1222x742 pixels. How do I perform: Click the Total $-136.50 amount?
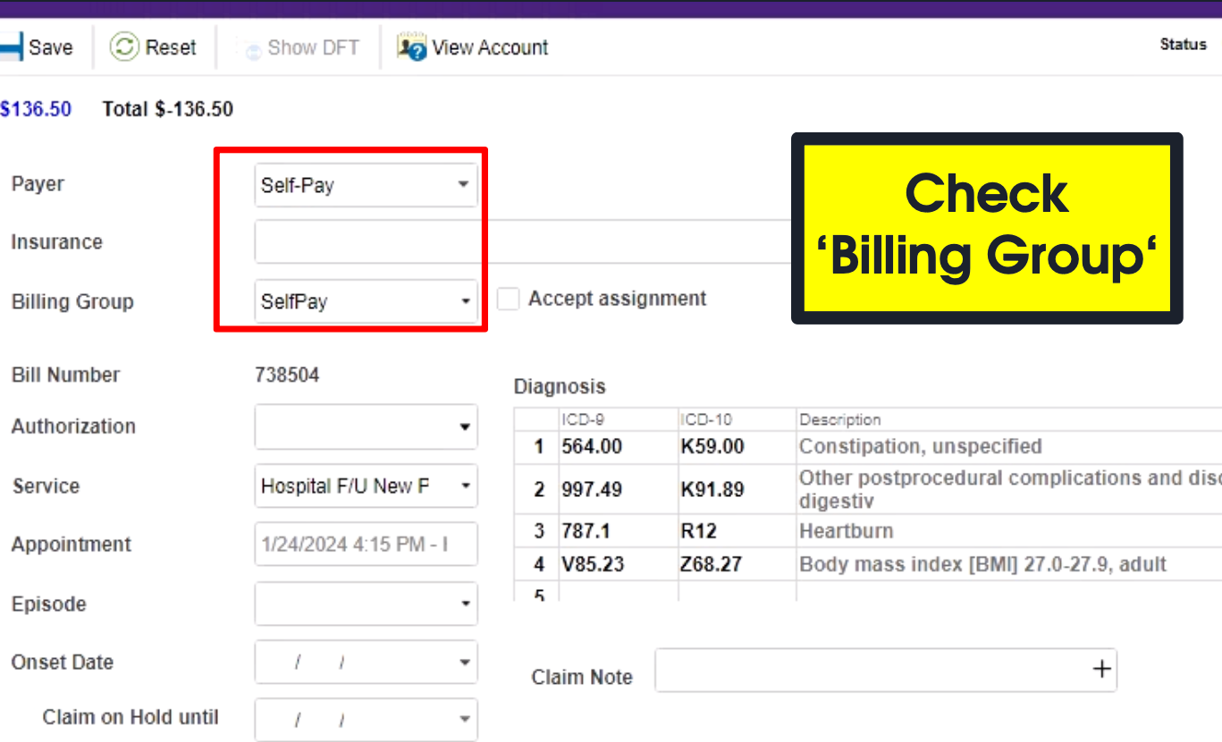168,109
